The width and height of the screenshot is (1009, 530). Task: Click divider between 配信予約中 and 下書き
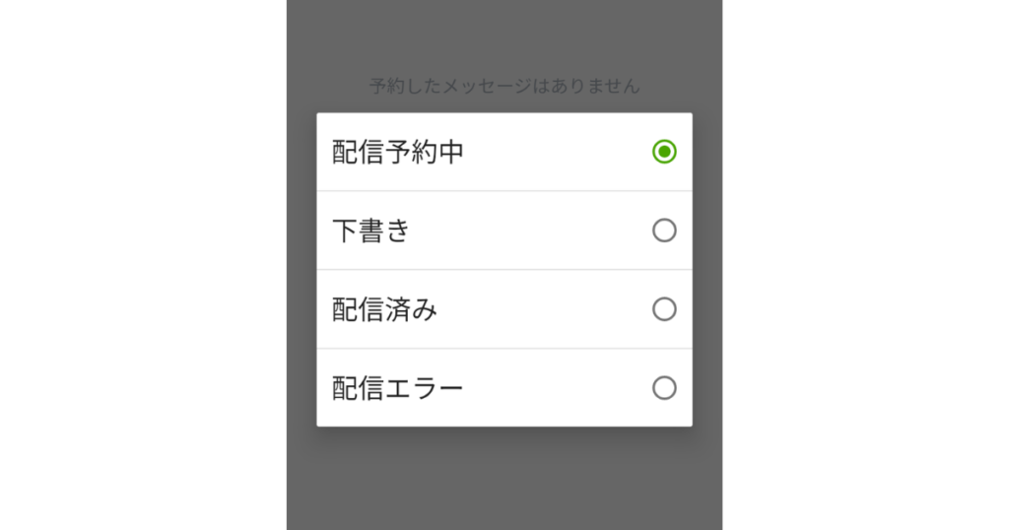(504, 191)
